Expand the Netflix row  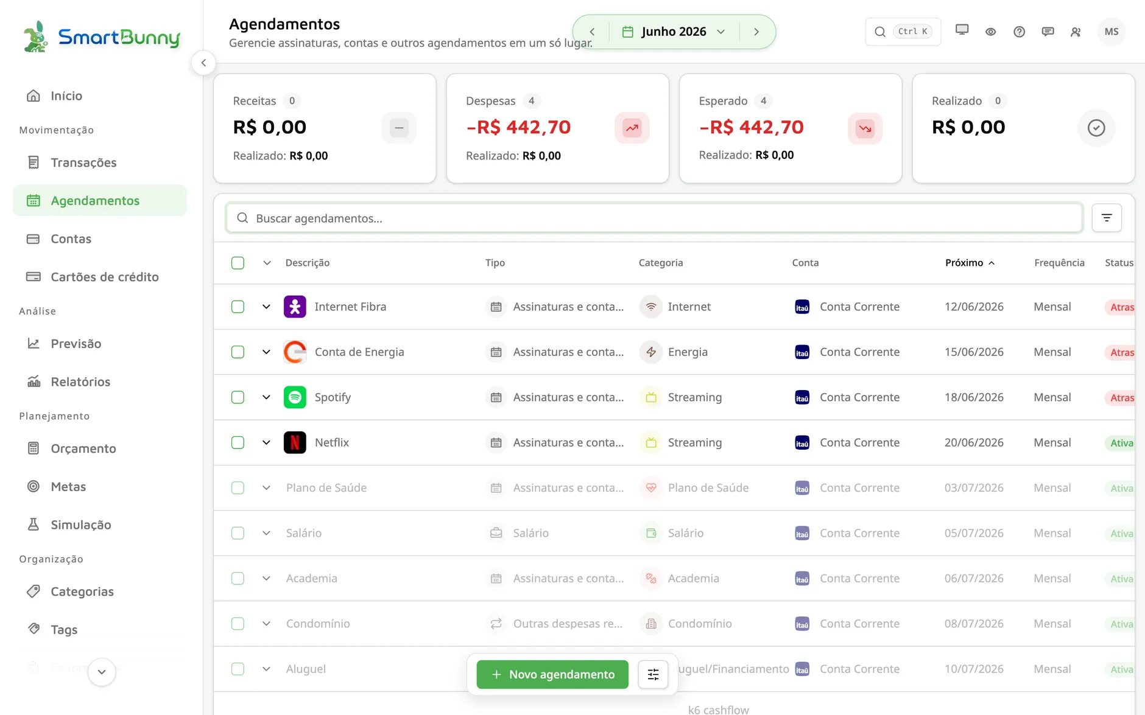click(x=266, y=442)
